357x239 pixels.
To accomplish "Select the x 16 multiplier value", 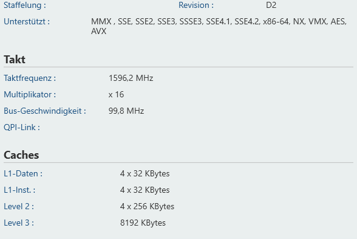I will click(116, 95).
